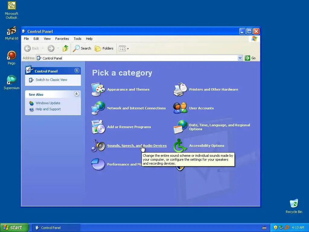Open the Windows Update link
The image size is (309, 232).
(x=48, y=103)
